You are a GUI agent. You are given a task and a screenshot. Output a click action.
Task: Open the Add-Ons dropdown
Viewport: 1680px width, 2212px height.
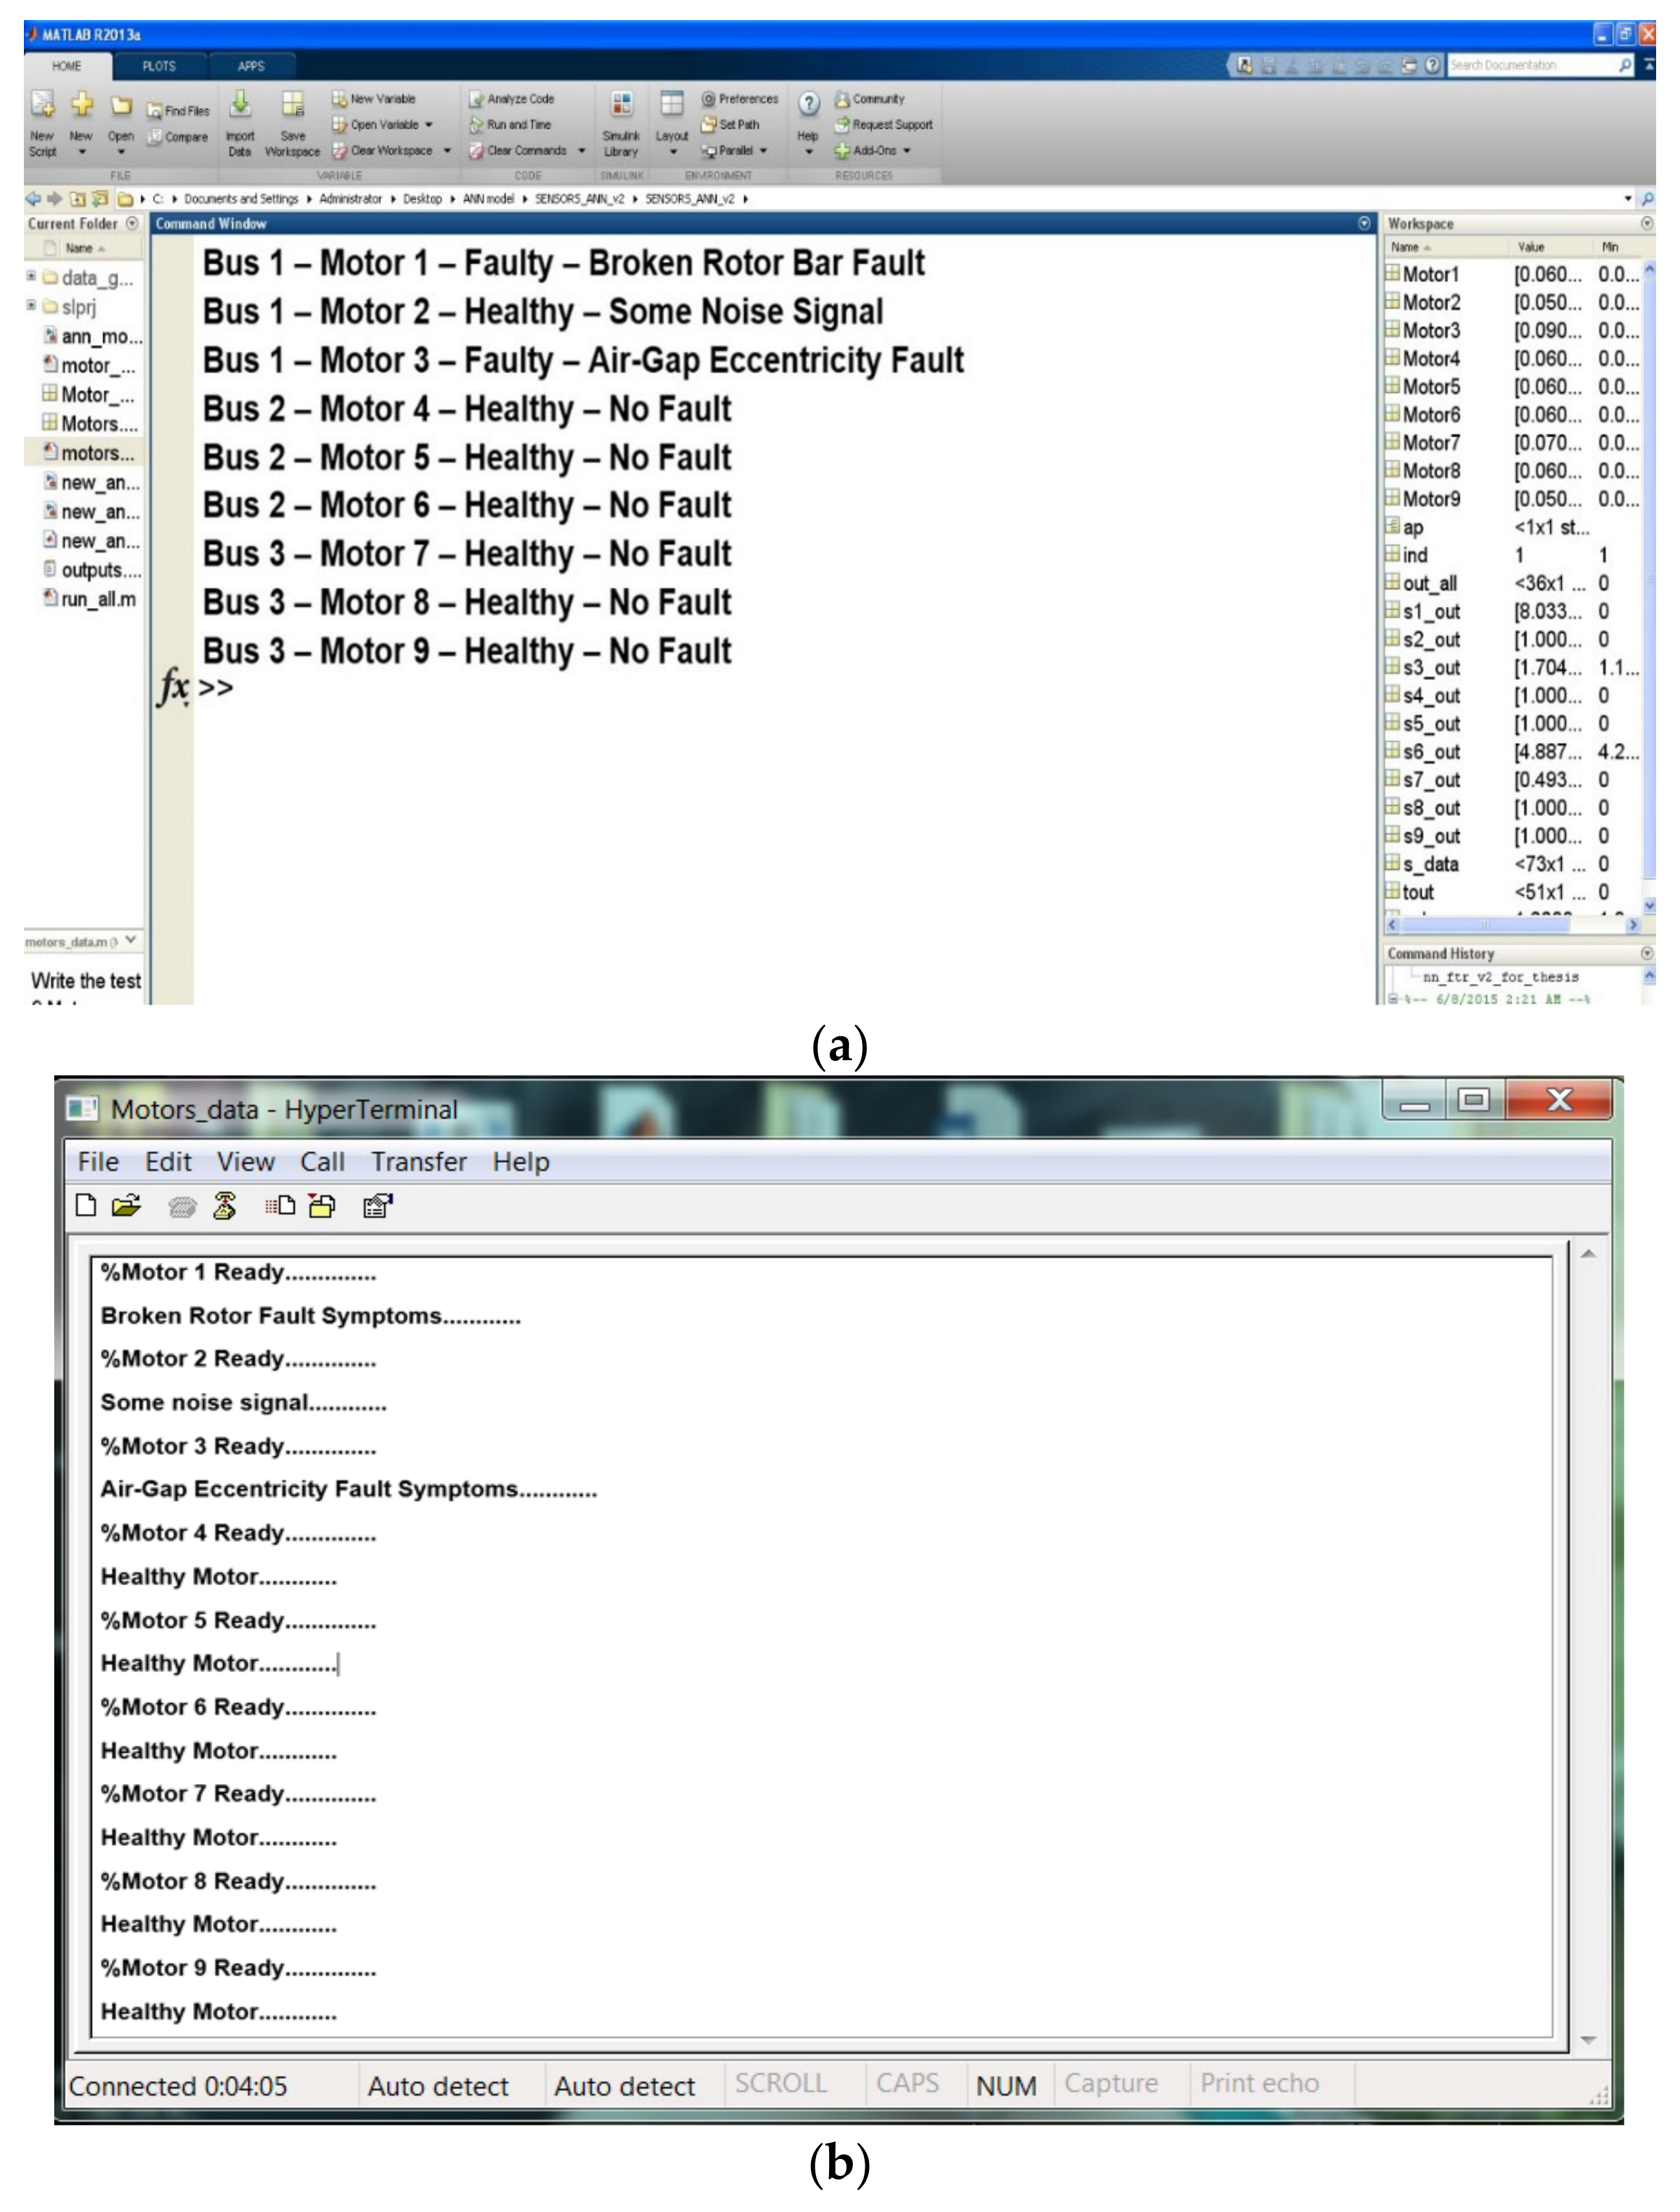click(x=906, y=151)
